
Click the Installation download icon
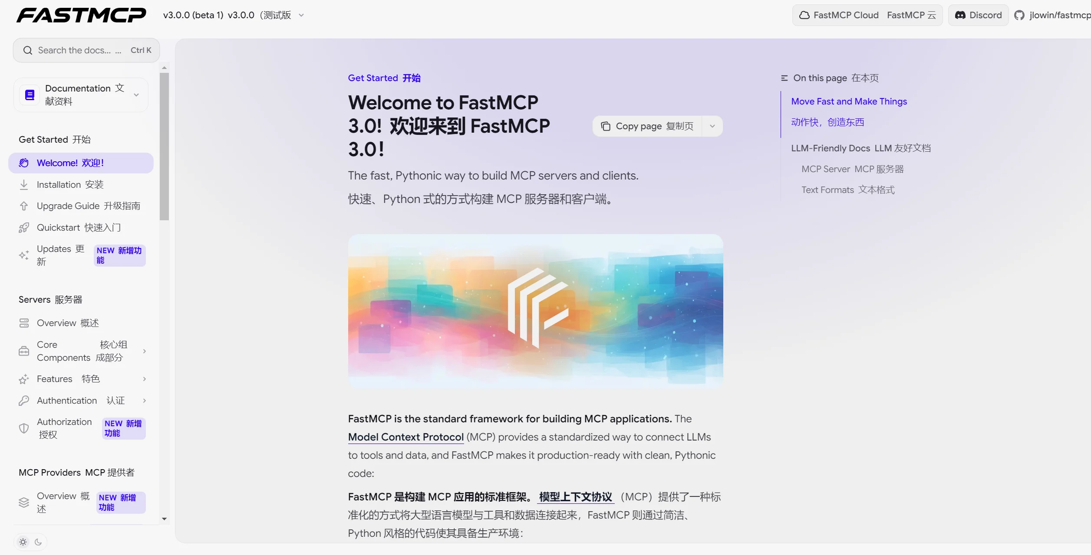[24, 184]
